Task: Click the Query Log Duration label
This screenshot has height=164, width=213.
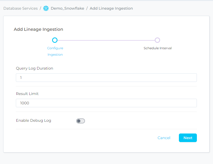Action: 35,68
